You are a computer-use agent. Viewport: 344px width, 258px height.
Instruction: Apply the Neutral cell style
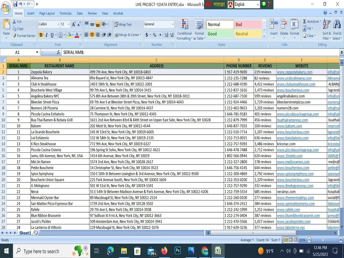coord(248,34)
